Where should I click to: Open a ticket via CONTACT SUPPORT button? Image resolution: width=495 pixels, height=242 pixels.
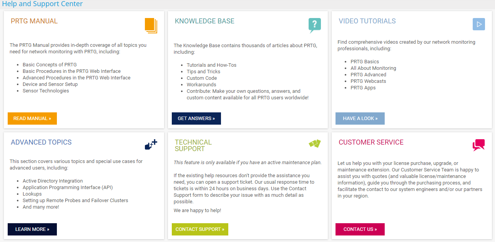pyautogui.click(x=200, y=229)
